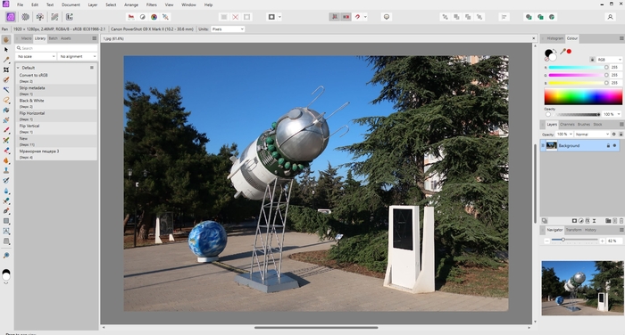Screen dimensions: 625x335
Task: Switch to the Histogram tab
Action: 554,38
